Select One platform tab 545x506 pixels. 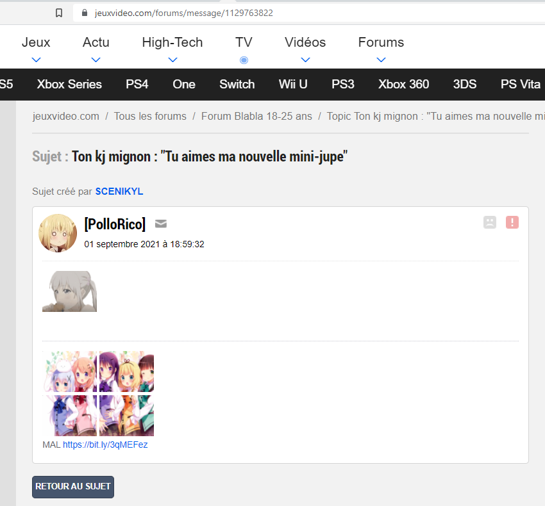184,85
